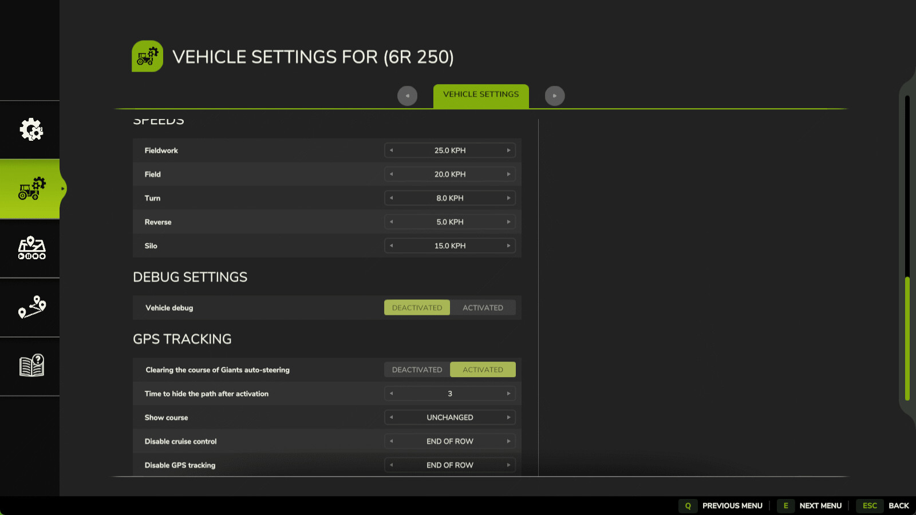916x515 pixels.
Task: Cycle the Show course option forward
Action: 508,417
